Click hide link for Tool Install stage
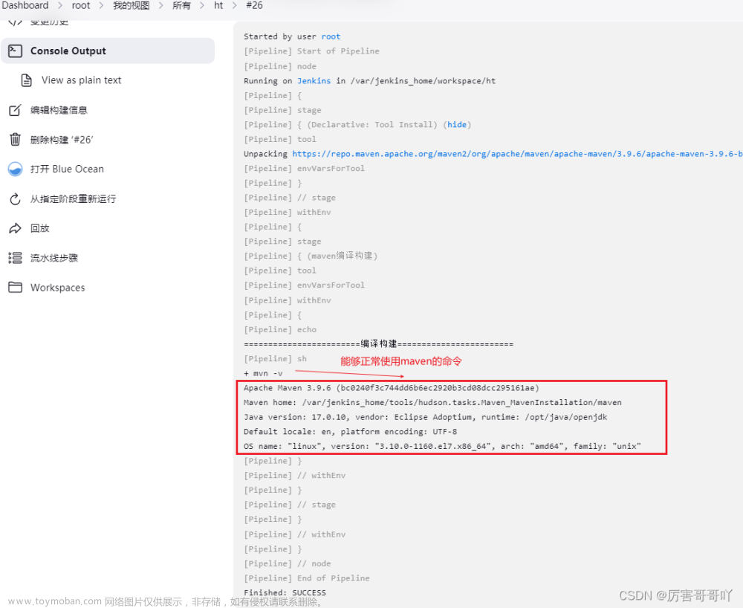The width and height of the screenshot is (743, 608). 457,124
